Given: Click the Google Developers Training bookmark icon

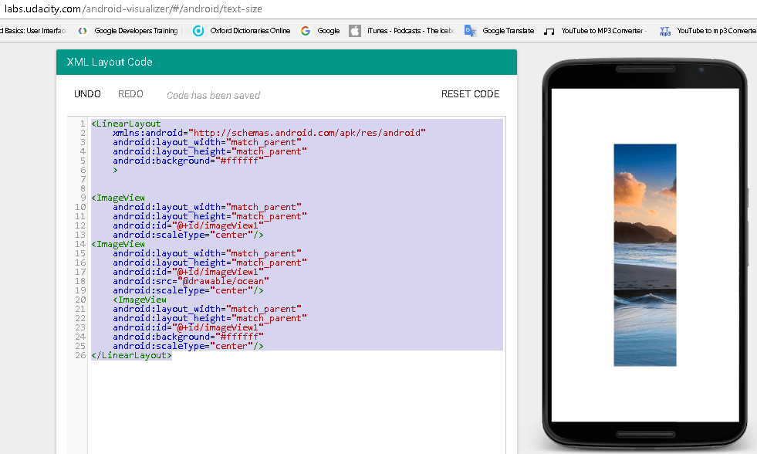Looking at the screenshot, I should [83, 31].
